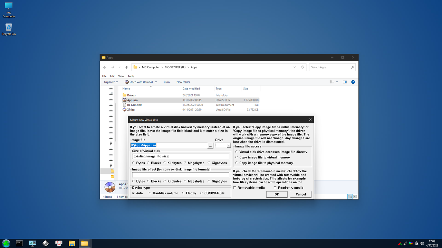Open the recent locations dropdown arrow
The image size is (442, 248).
point(119,67)
